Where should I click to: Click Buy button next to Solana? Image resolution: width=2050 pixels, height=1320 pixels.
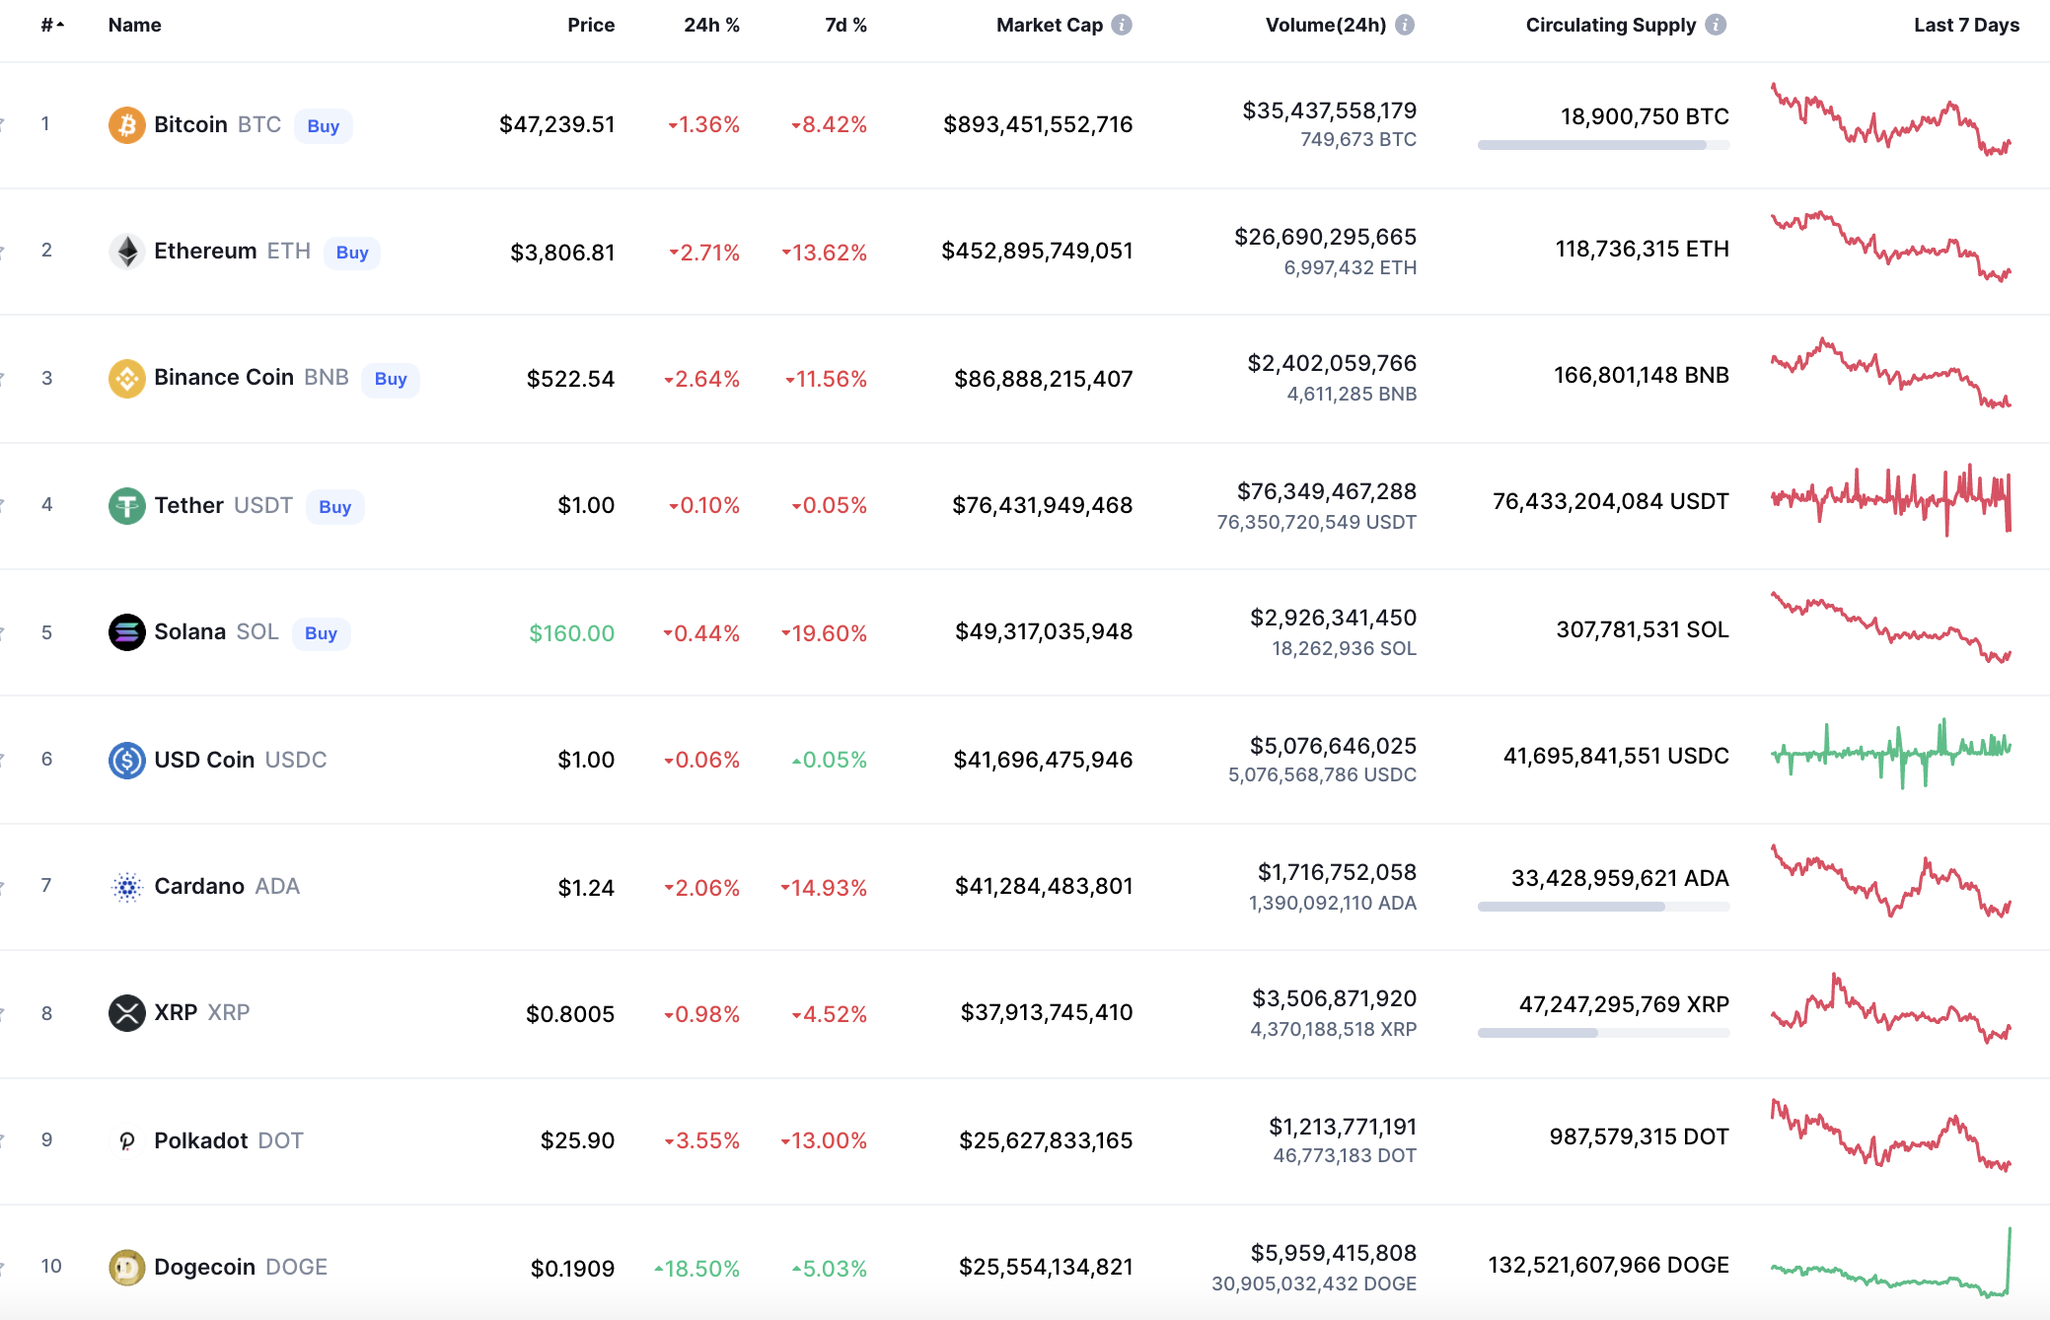322,632
